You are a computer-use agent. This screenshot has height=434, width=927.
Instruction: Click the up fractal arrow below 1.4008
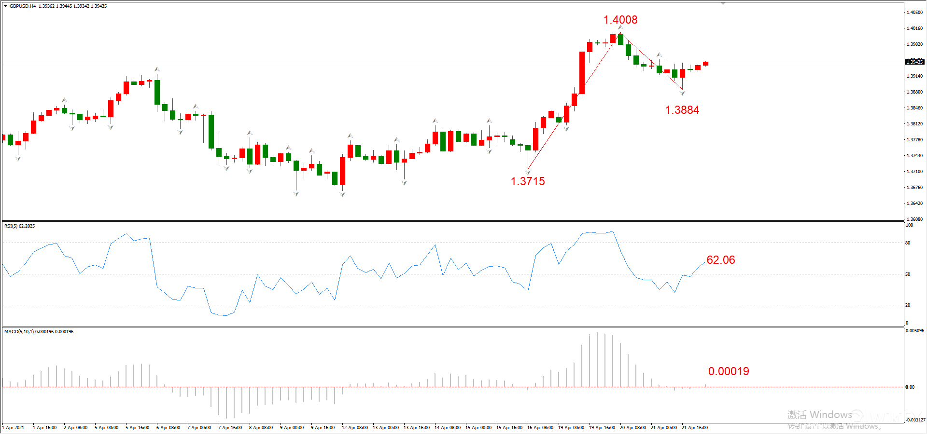[x=620, y=27]
